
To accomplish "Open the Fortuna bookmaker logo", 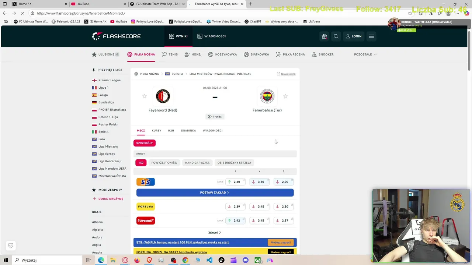I will [146, 206].
